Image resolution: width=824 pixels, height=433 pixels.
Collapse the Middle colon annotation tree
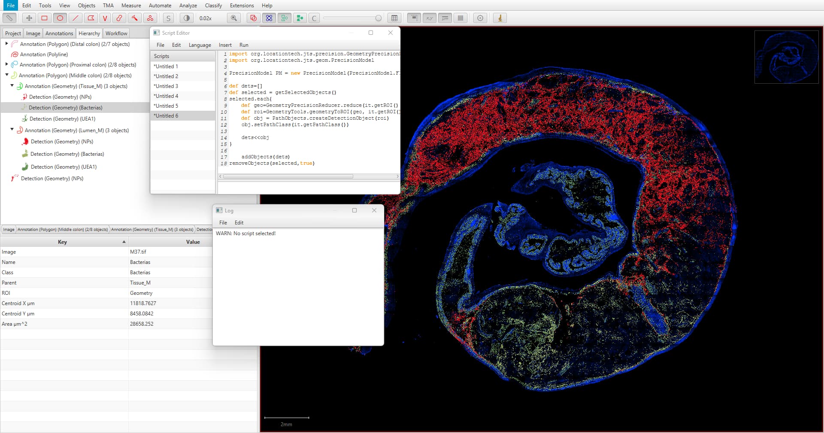(x=7, y=75)
